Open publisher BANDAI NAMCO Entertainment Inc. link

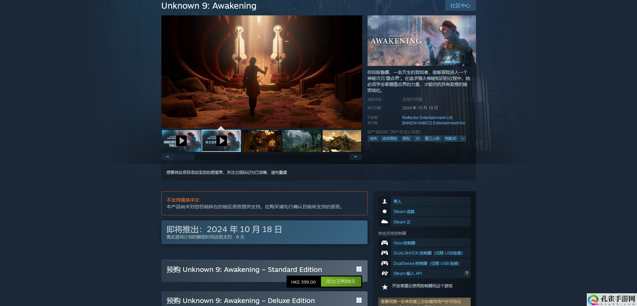coord(434,123)
